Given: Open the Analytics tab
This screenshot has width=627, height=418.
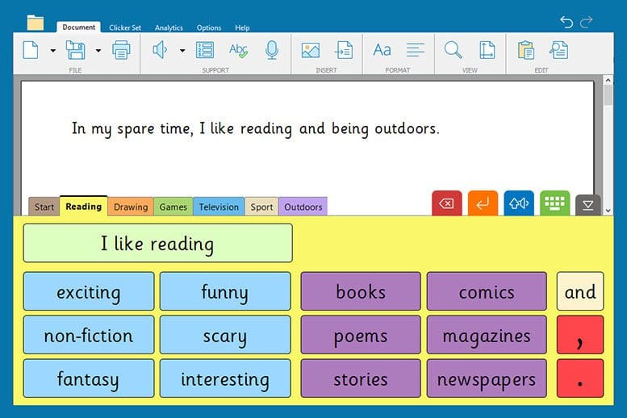Looking at the screenshot, I should 169,27.
